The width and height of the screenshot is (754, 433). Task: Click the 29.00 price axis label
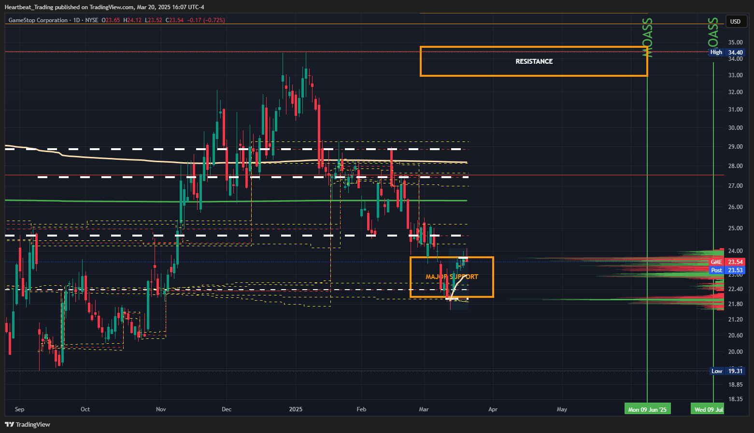(736, 147)
